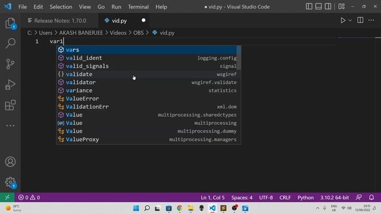Image resolution: width=381 pixels, height=214 pixels.
Task: Choose ValueError suggestion
Action: [x=147, y=99]
